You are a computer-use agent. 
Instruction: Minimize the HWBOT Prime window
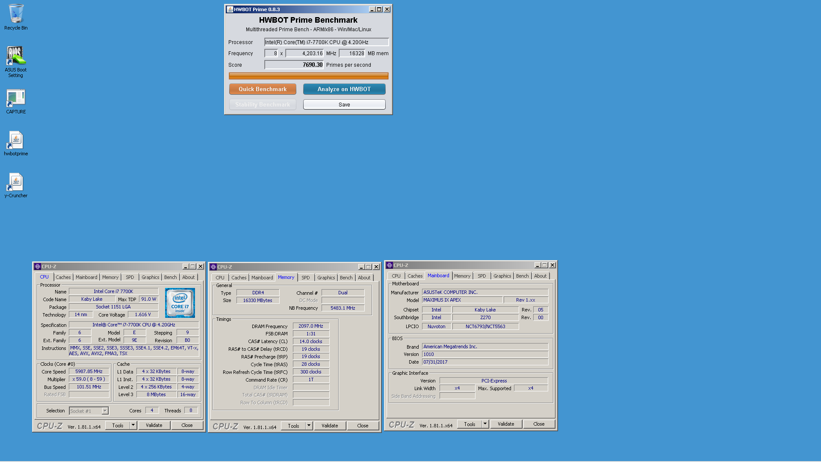372,9
